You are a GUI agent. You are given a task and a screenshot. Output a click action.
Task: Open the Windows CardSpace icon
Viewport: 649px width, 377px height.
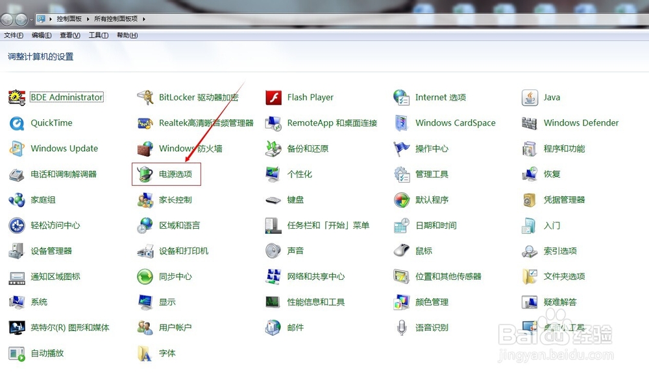pyautogui.click(x=402, y=123)
